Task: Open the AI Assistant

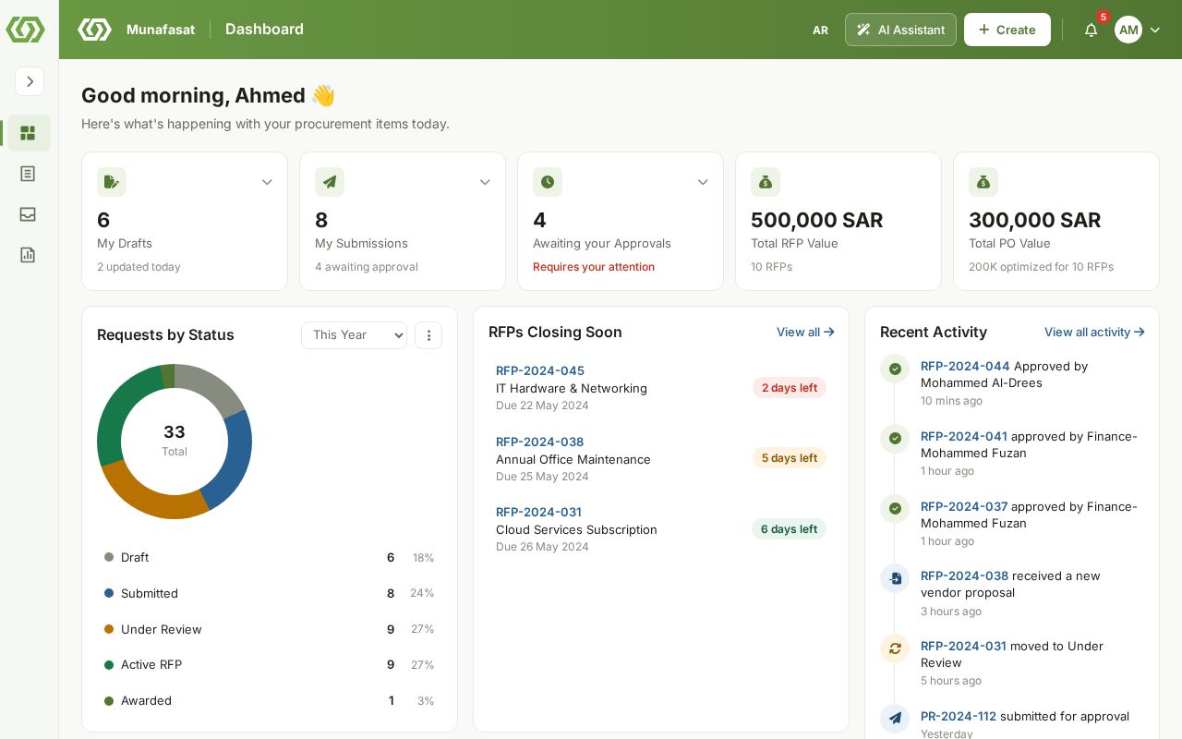Action: coord(900,30)
